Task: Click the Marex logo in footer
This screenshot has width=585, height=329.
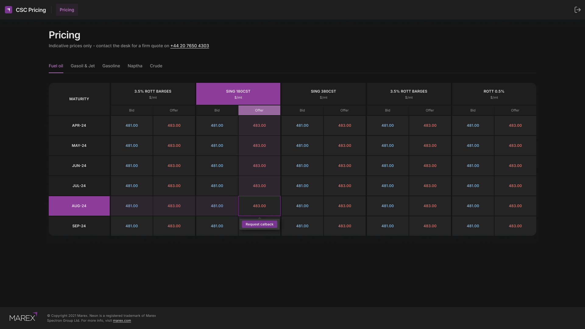Action: tap(23, 317)
